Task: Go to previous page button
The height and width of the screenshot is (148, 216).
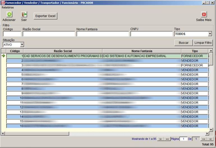Action: [x=167, y=139]
